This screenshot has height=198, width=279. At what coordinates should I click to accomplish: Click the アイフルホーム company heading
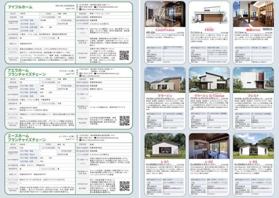pyautogui.click(x=20, y=7)
